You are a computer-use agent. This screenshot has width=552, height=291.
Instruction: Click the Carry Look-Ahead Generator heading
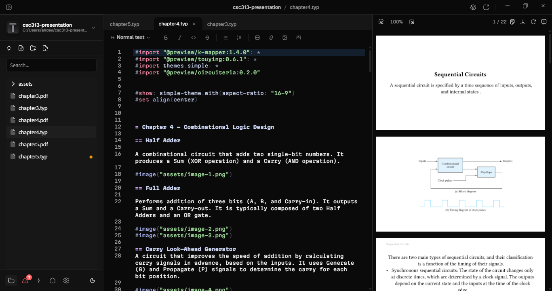185,249
